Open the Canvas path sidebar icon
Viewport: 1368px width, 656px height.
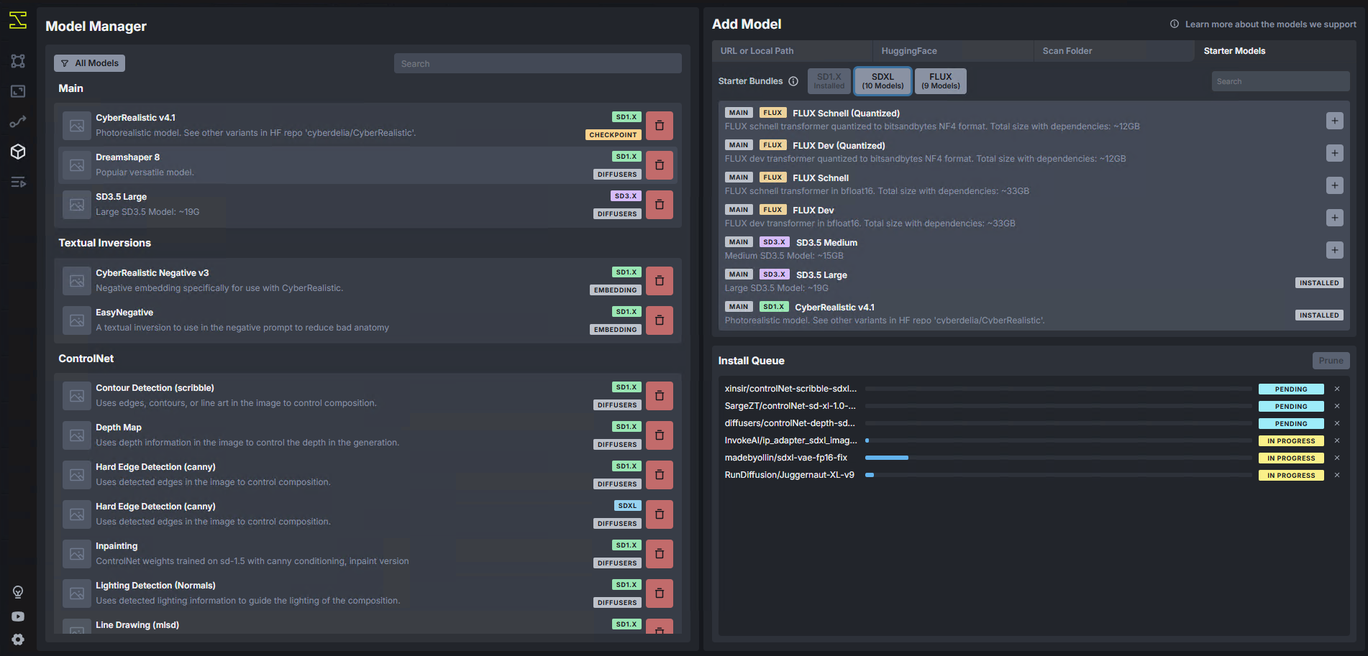click(18, 121)
